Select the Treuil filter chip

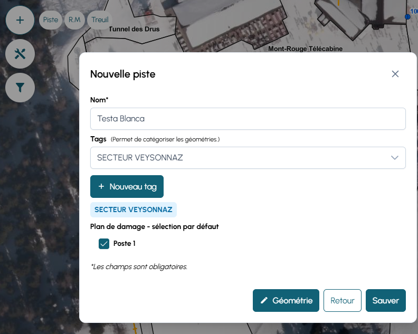pos(100,20)
